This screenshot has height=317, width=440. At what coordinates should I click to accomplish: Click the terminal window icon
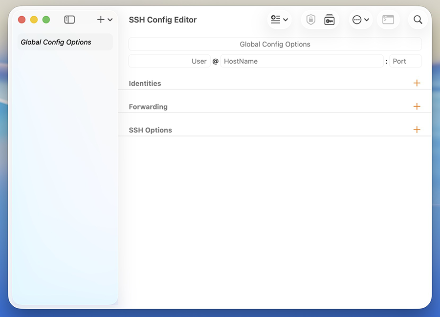[x=388, y=20]
